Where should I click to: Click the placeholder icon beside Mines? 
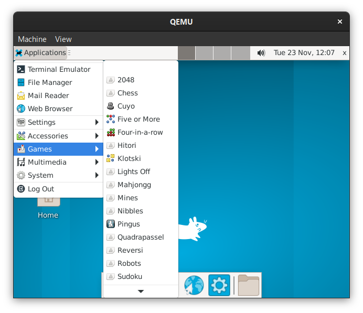tap(111, 198)
